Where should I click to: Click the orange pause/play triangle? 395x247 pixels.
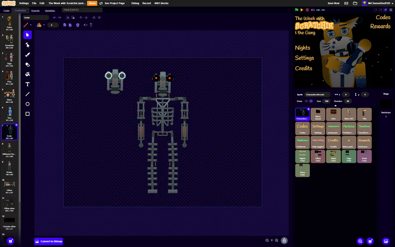point(302,10)
